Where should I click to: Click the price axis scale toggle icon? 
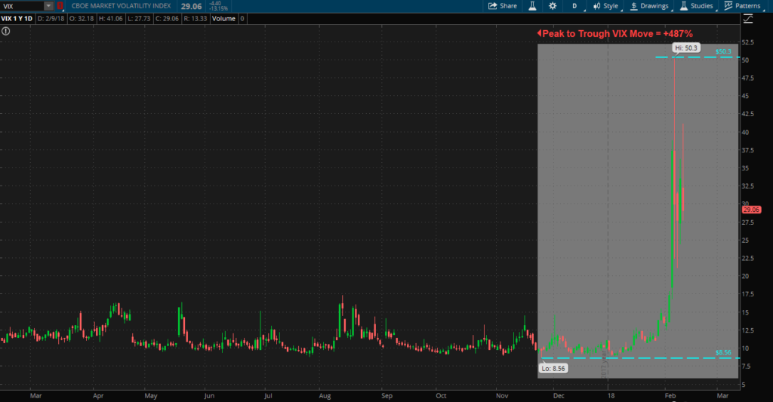pos(748,19)
